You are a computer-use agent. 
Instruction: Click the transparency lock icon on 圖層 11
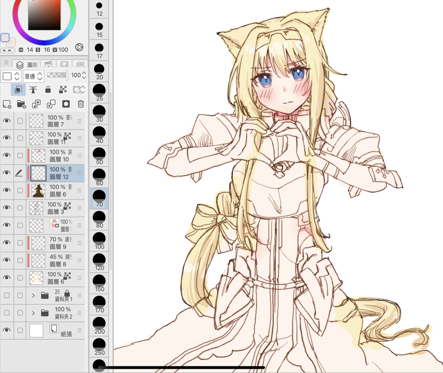(67, 136)
